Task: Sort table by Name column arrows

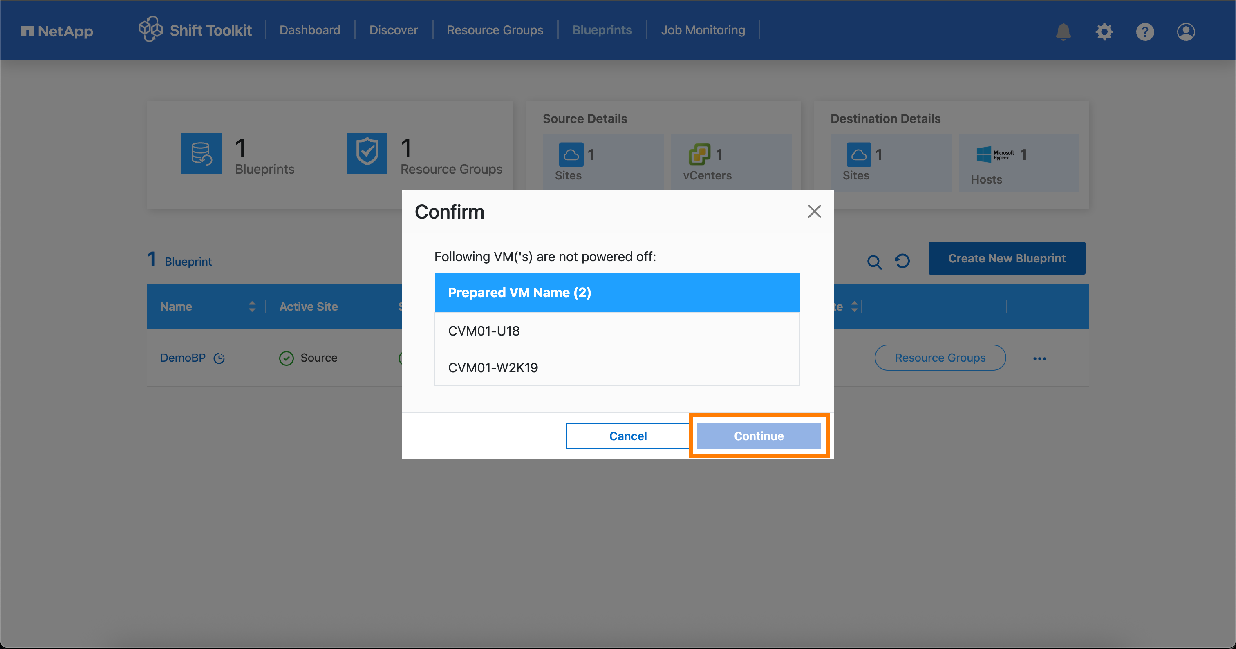Action: click(252, 307)
